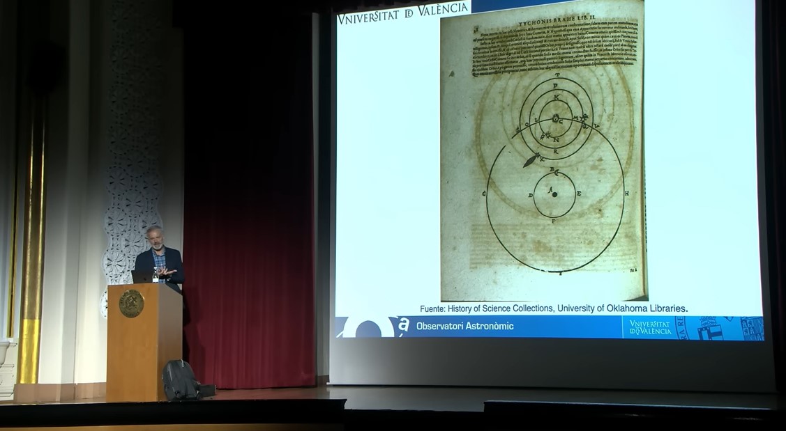
Task: Click the laptop on the podium
Action: pos(142,276)
